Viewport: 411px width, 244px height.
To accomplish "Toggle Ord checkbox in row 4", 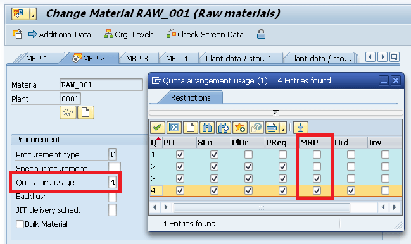I will coord(351,191).
